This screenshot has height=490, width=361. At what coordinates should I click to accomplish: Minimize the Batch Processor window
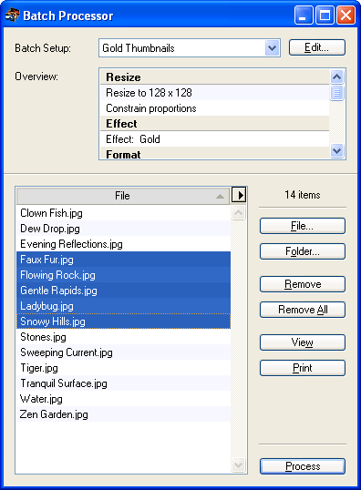(304, 15)
